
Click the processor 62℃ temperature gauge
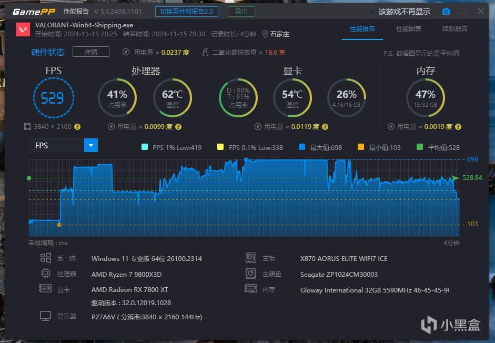click(x=173, y=98)
